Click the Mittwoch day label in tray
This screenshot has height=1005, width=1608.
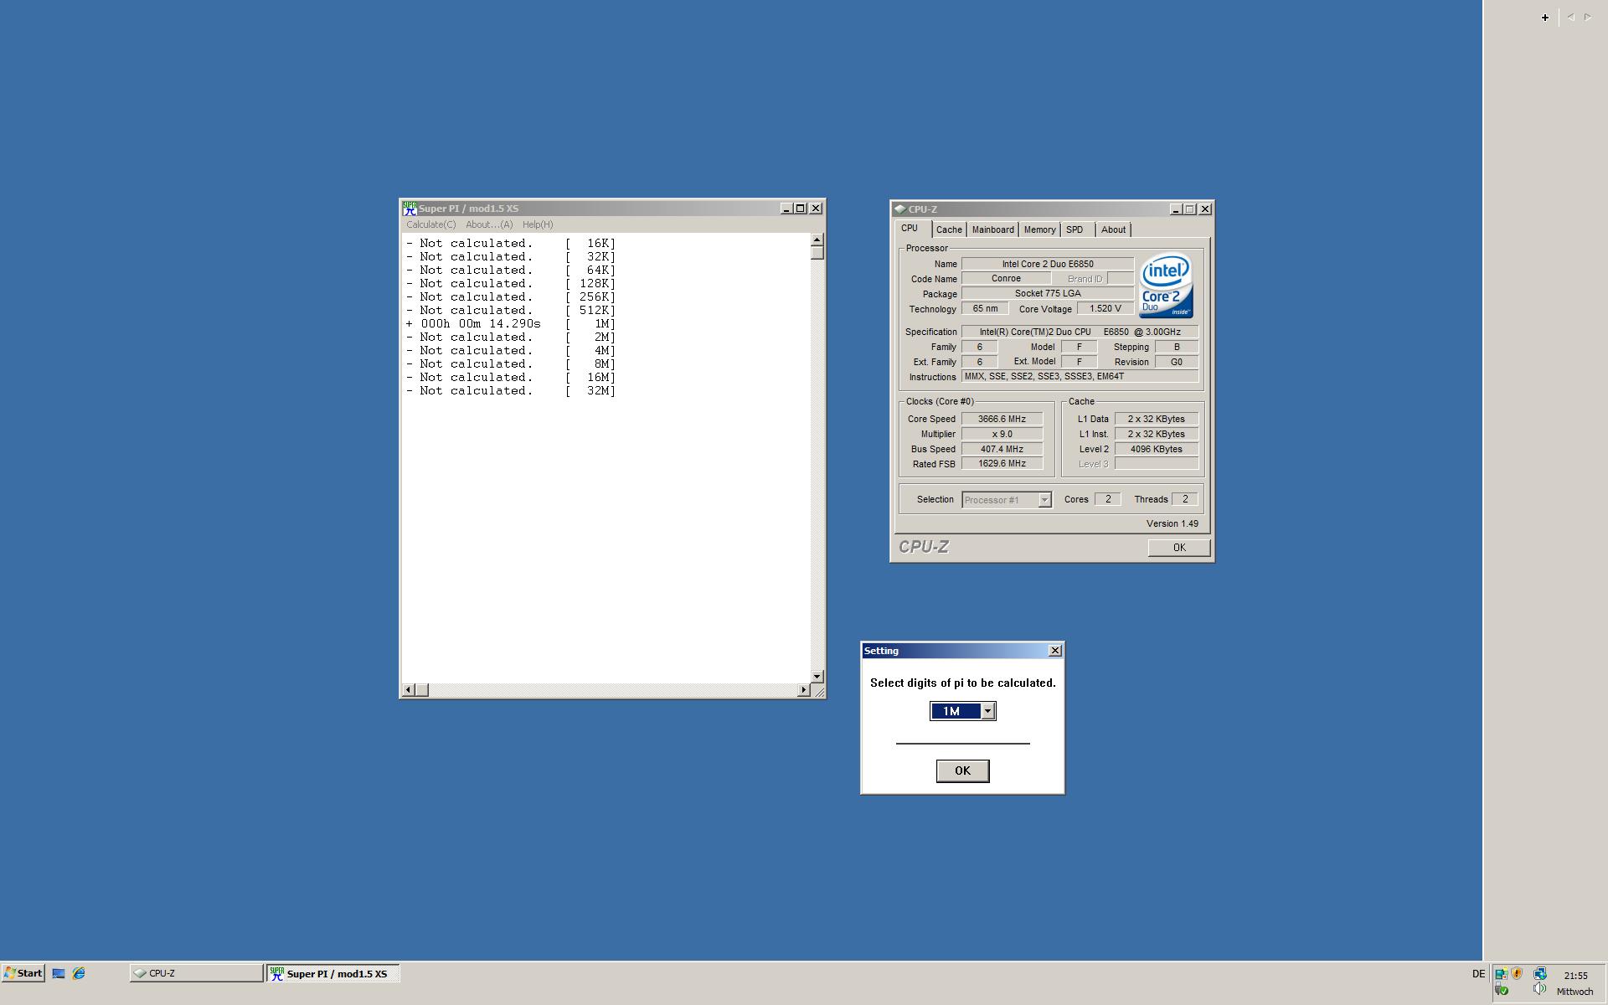(x=1574, y=992)
